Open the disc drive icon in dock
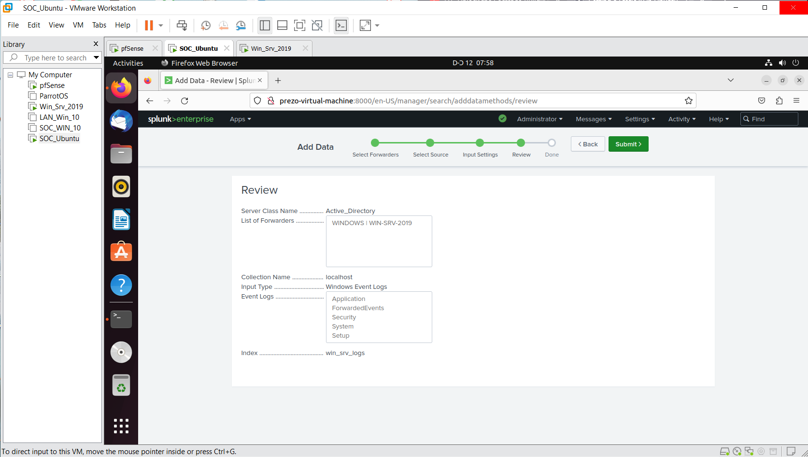 tap(121, 352)
